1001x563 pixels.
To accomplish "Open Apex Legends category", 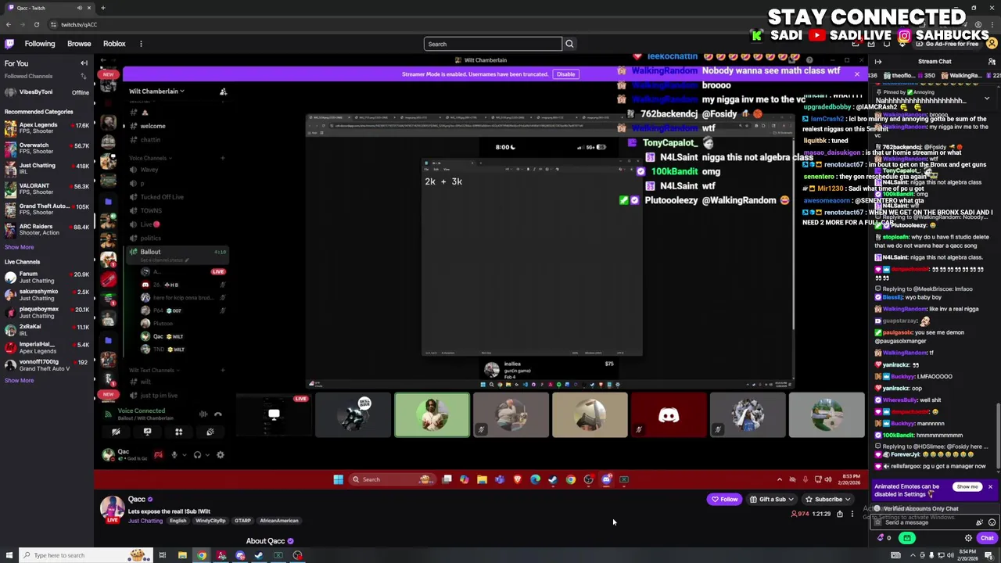I will coord(47,128).
